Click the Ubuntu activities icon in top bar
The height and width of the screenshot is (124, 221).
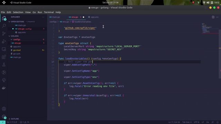[4, 2]
